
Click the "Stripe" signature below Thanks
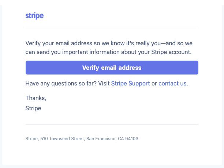(33, 108)
